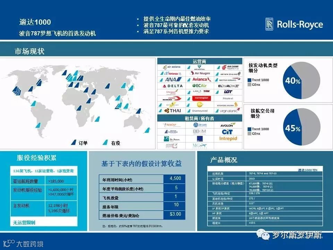The image size is (333, 250).
Task: Click the MG Aviation logo
Action: [x=199, y=145]
